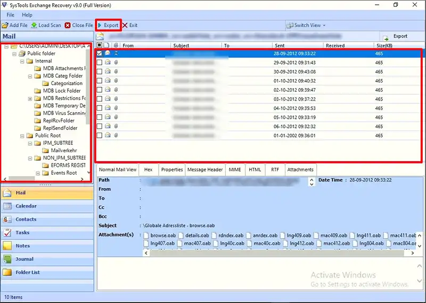This screenshot has width=426, height=303.
Task: Click the Close File red icon
Action: tap(68, 25)
